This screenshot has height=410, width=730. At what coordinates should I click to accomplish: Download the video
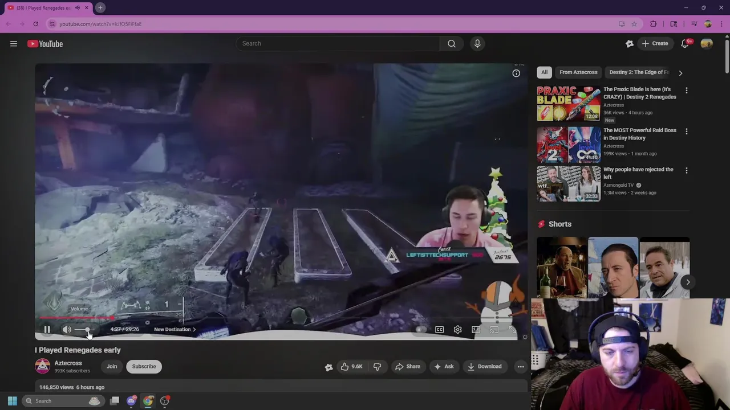[x=485, y=366]
